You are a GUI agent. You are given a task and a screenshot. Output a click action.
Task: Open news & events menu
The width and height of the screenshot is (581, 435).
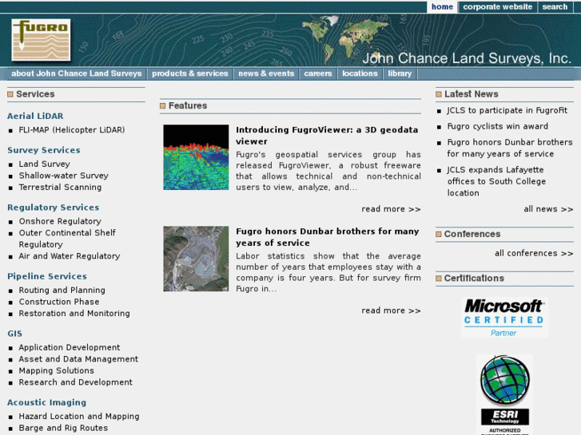tap(266, 73)
